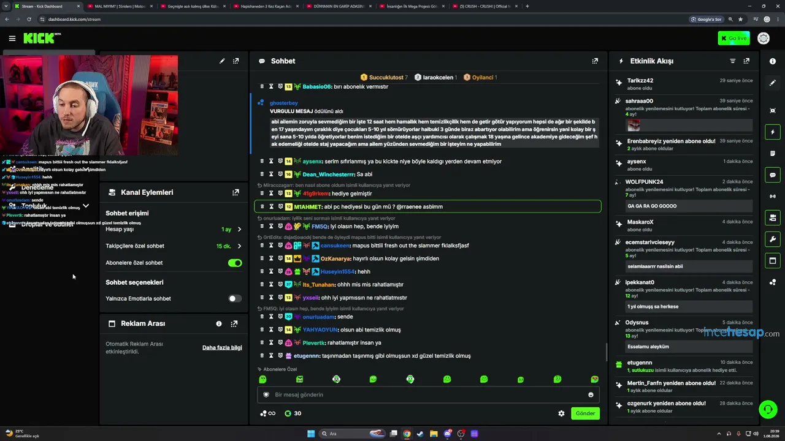Toggle channel actions icon in right sidebar

point(773,217)
